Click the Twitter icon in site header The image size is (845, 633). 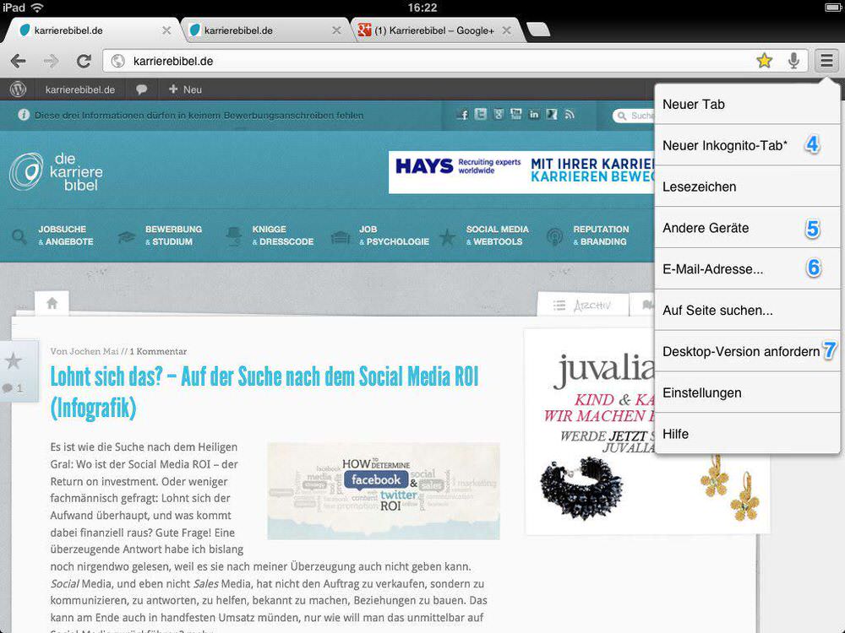click(481, 114)
